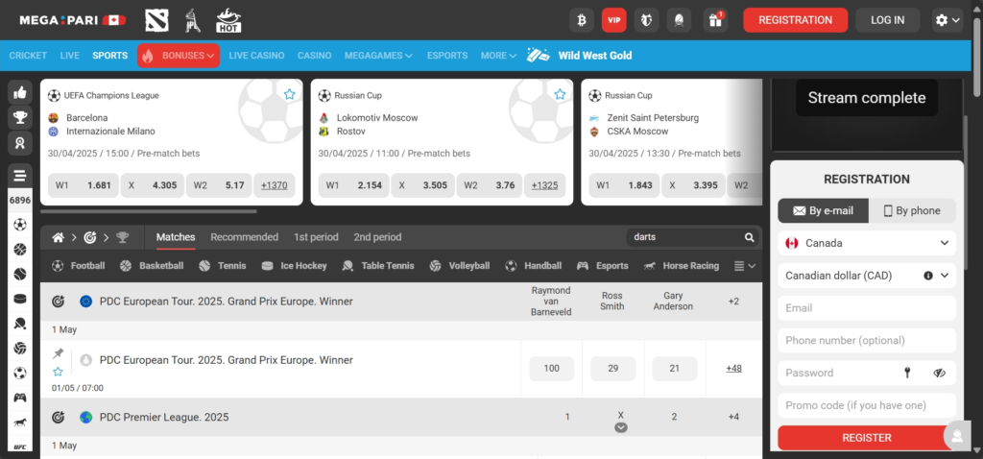Click the LOG IN button
Image resolution: width=983 pixels, height=459 pixels.
click(x=887, y=20)
